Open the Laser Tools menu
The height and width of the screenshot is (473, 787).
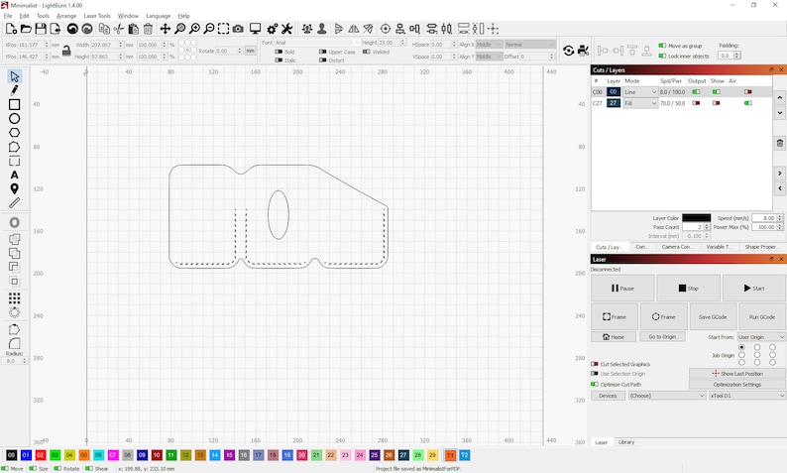point(97,16)
